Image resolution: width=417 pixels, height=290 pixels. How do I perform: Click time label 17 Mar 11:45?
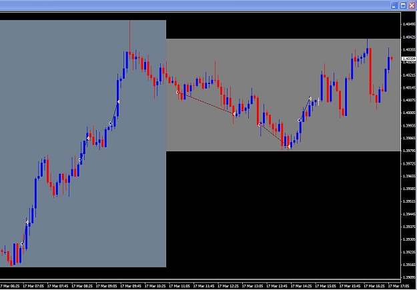click(204, 286)
